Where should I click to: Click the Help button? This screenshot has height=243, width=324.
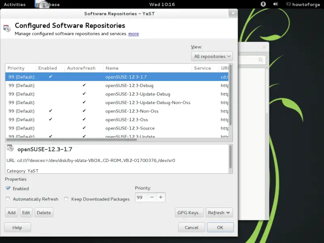point(17,228)
